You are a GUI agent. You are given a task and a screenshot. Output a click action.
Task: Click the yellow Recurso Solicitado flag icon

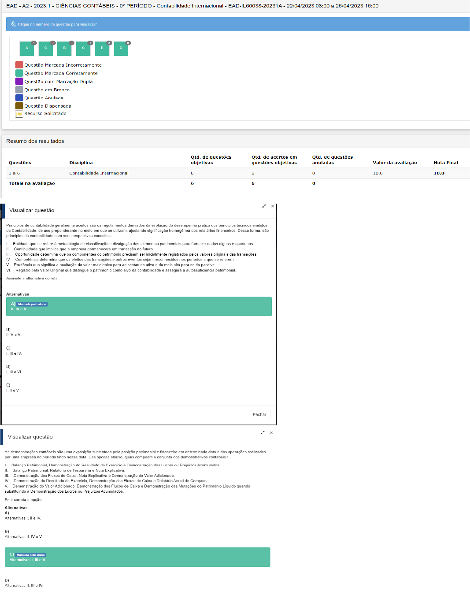tap(19, 114)
